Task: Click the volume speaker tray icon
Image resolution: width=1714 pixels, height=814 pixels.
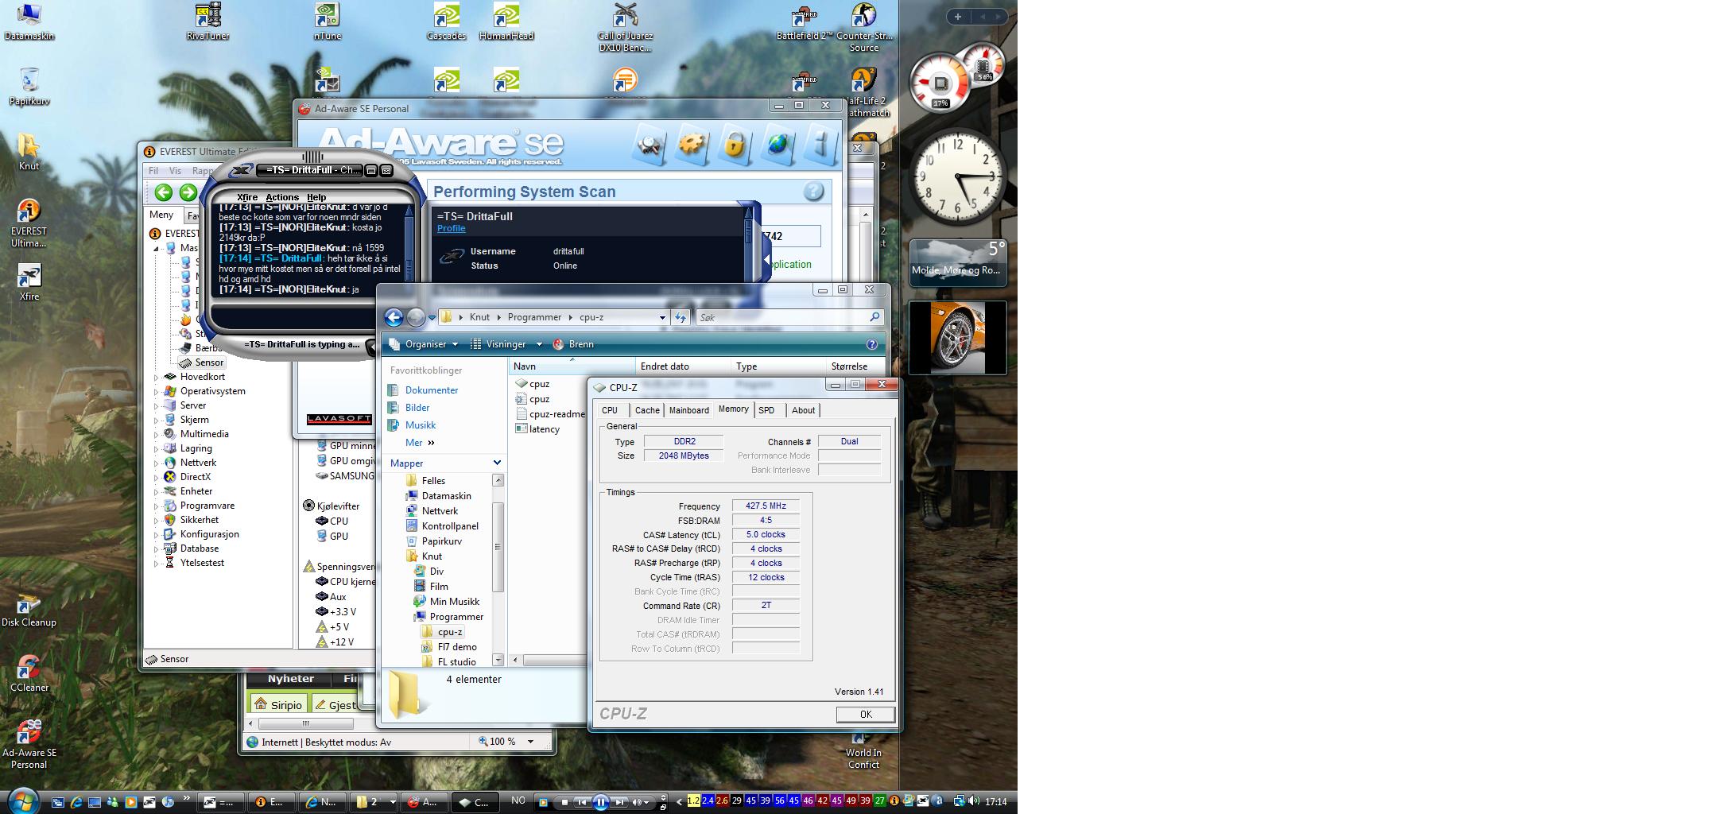Action: tap(974, 801)
